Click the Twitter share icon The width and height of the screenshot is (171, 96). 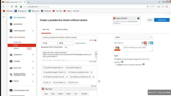click(152, 43)
